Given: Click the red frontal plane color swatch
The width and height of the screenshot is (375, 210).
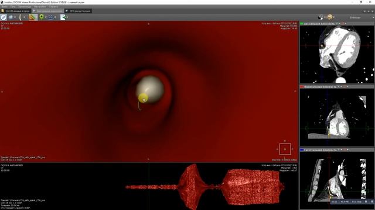Looking at the screenshot, I should tap(302, 87).
